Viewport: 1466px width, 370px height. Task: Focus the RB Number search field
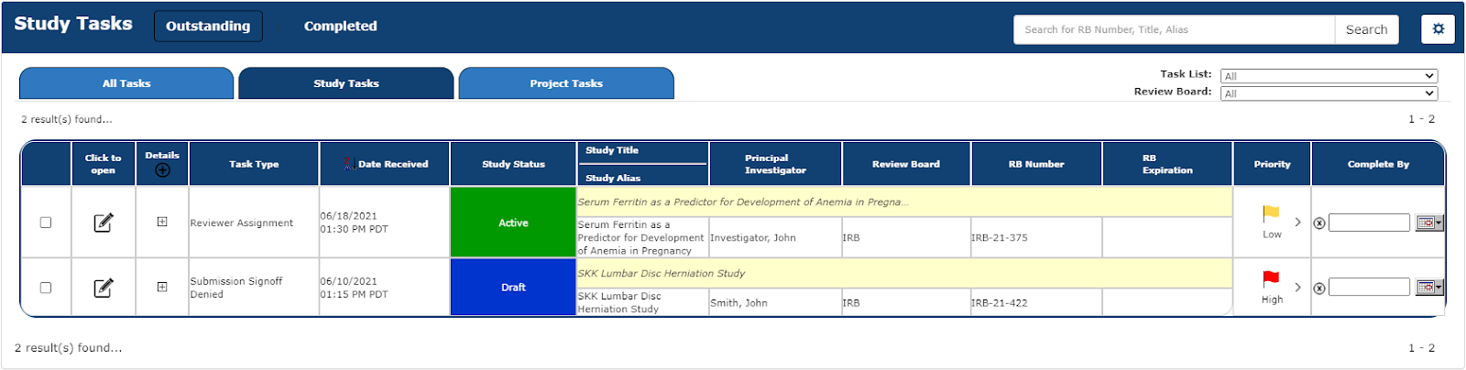pyautogui.click(x=1174, y=29)
